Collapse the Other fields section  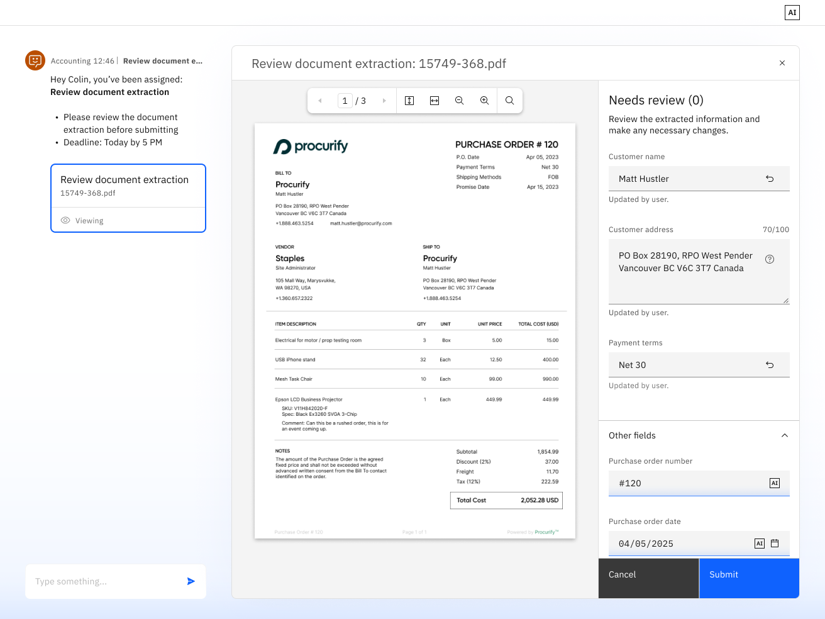point(785,435)
